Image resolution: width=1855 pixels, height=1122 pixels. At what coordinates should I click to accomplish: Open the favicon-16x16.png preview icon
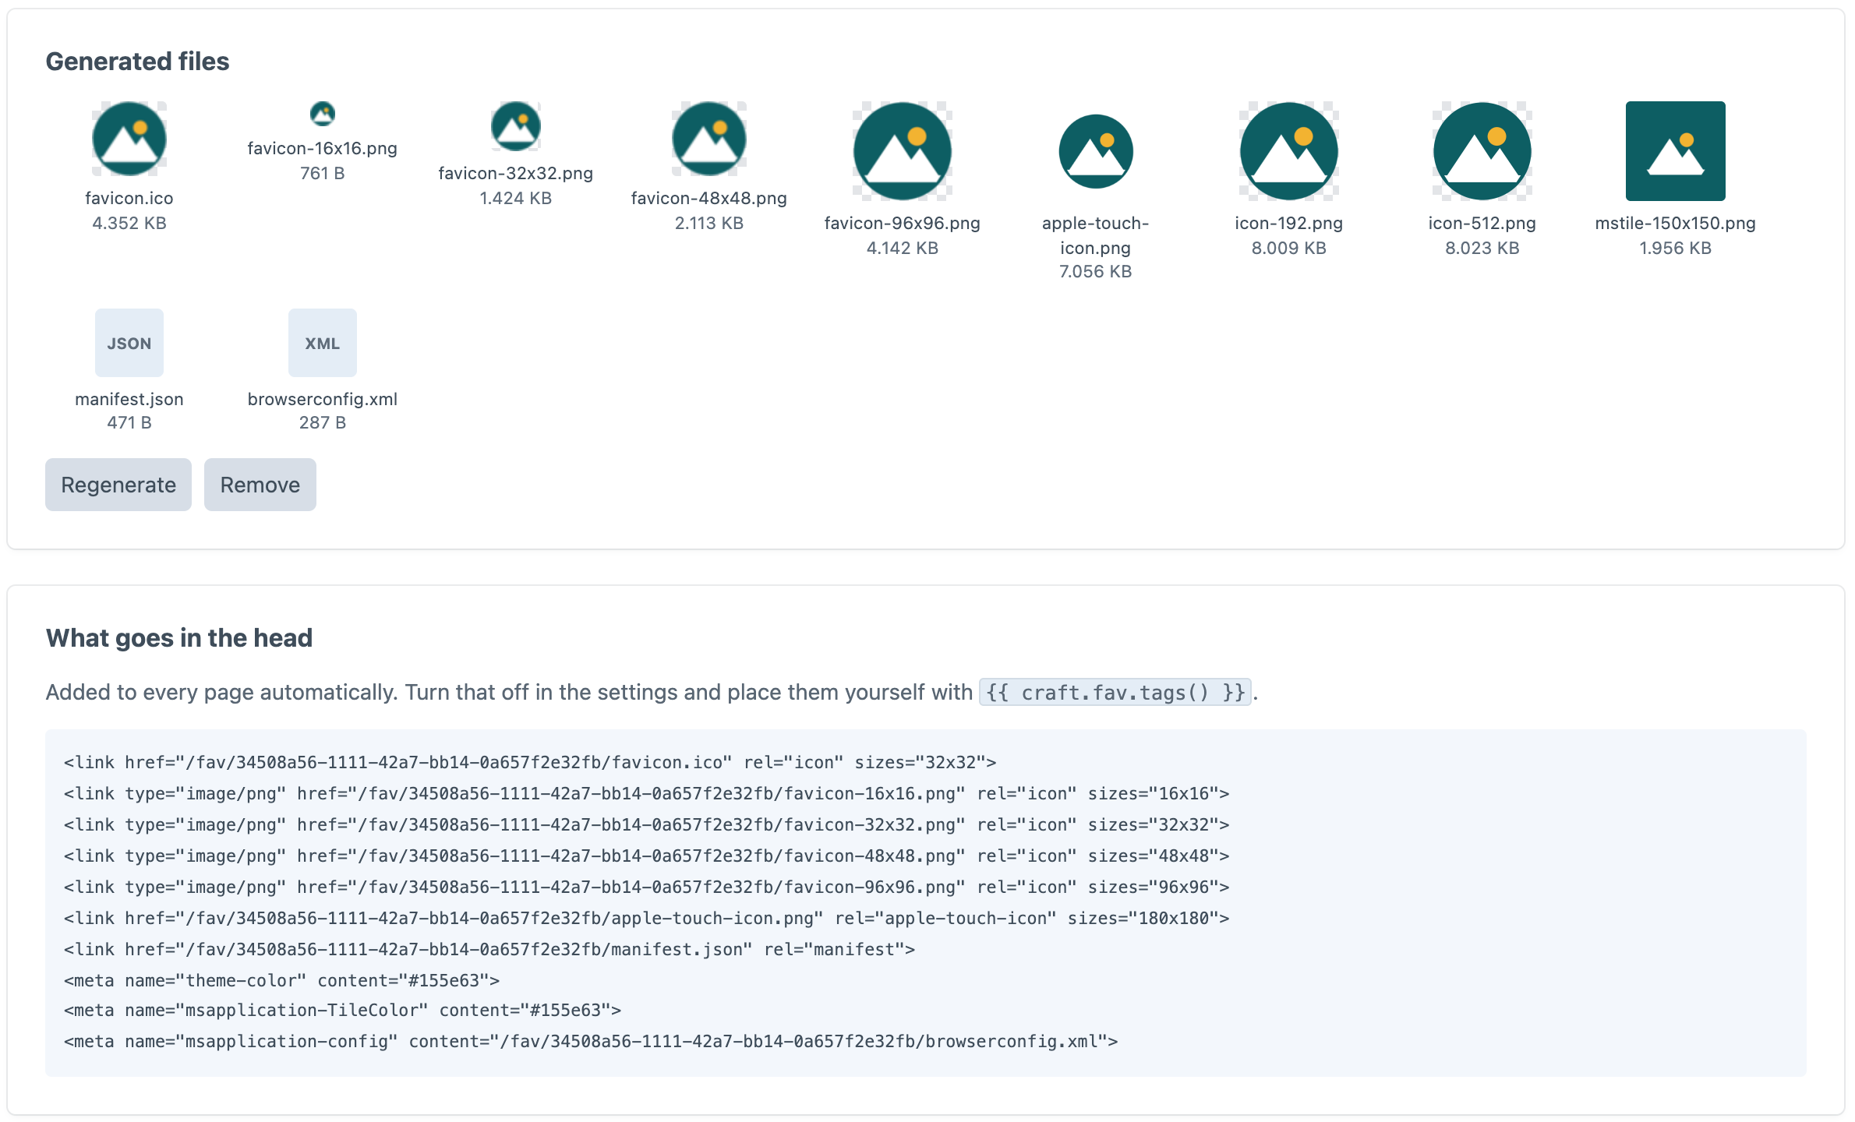tap(323, 114)
